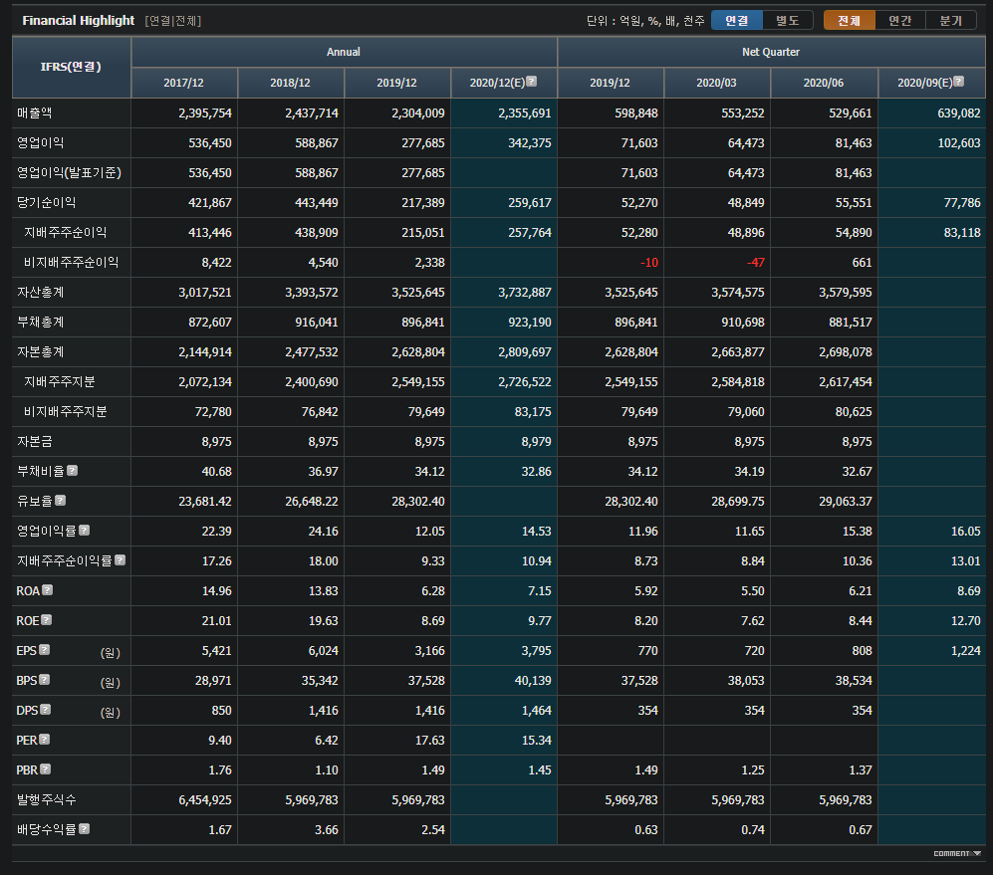Click the 지배주주지분 row label
The height and width of the screenshot is (875, 993).
tap(60, 382)
